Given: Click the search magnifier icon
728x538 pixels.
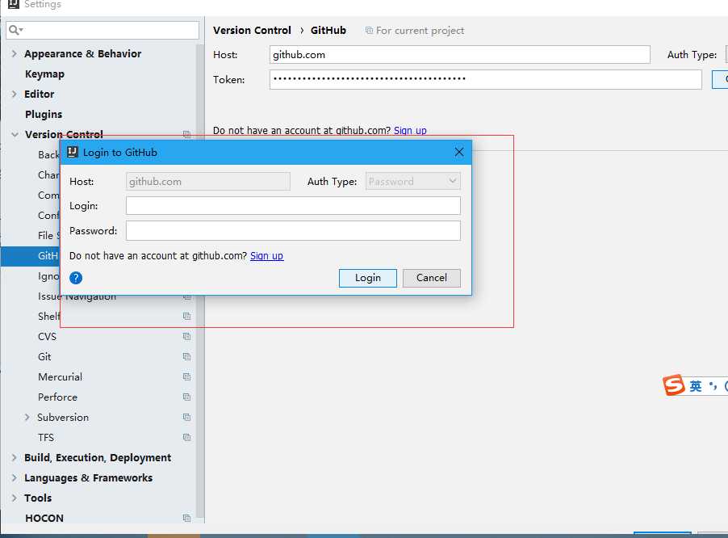Looking at the screenshot, I should 15,30.
